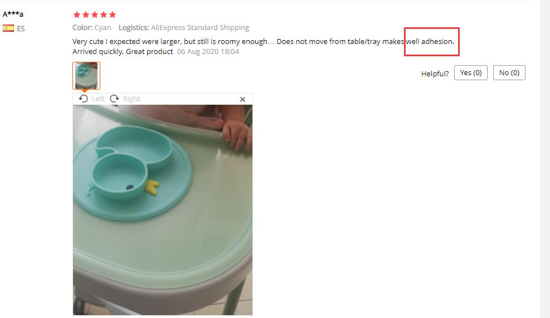The width and height of the screenshot is (550, 318).
Task: Click the No (0) helpful button
Action: 509,72
